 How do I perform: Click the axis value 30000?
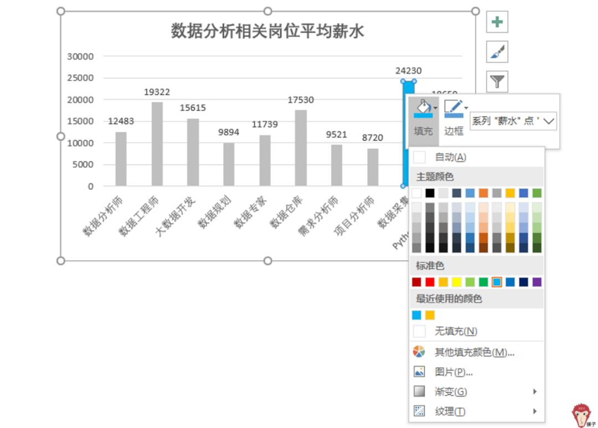coord(80,56)
